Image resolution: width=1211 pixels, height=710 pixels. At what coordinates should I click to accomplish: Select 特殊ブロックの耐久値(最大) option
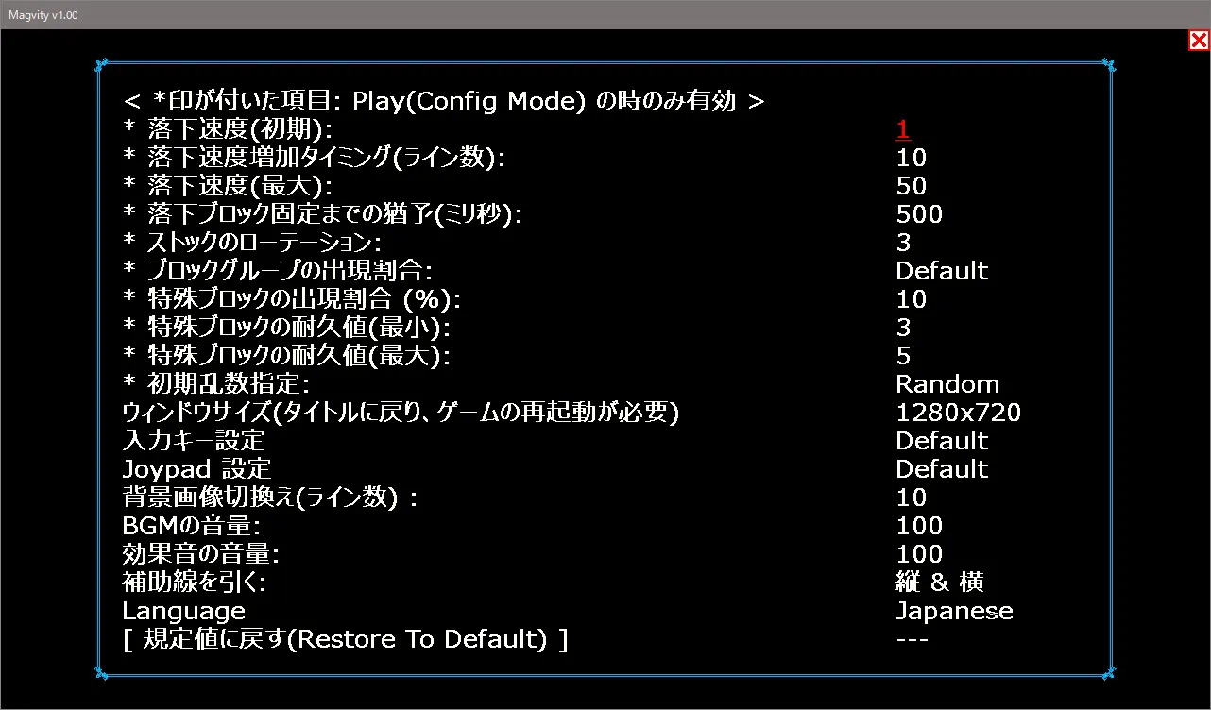(287, 356)
